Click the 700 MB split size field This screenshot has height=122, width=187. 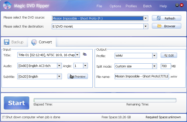(x=166, y=66)
